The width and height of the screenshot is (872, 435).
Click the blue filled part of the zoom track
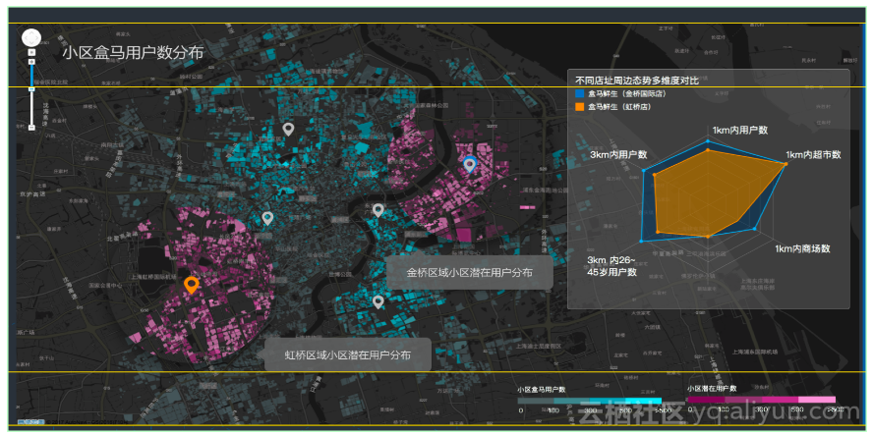[31, 75]
